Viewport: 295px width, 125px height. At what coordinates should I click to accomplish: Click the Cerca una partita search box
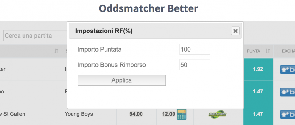35,36
